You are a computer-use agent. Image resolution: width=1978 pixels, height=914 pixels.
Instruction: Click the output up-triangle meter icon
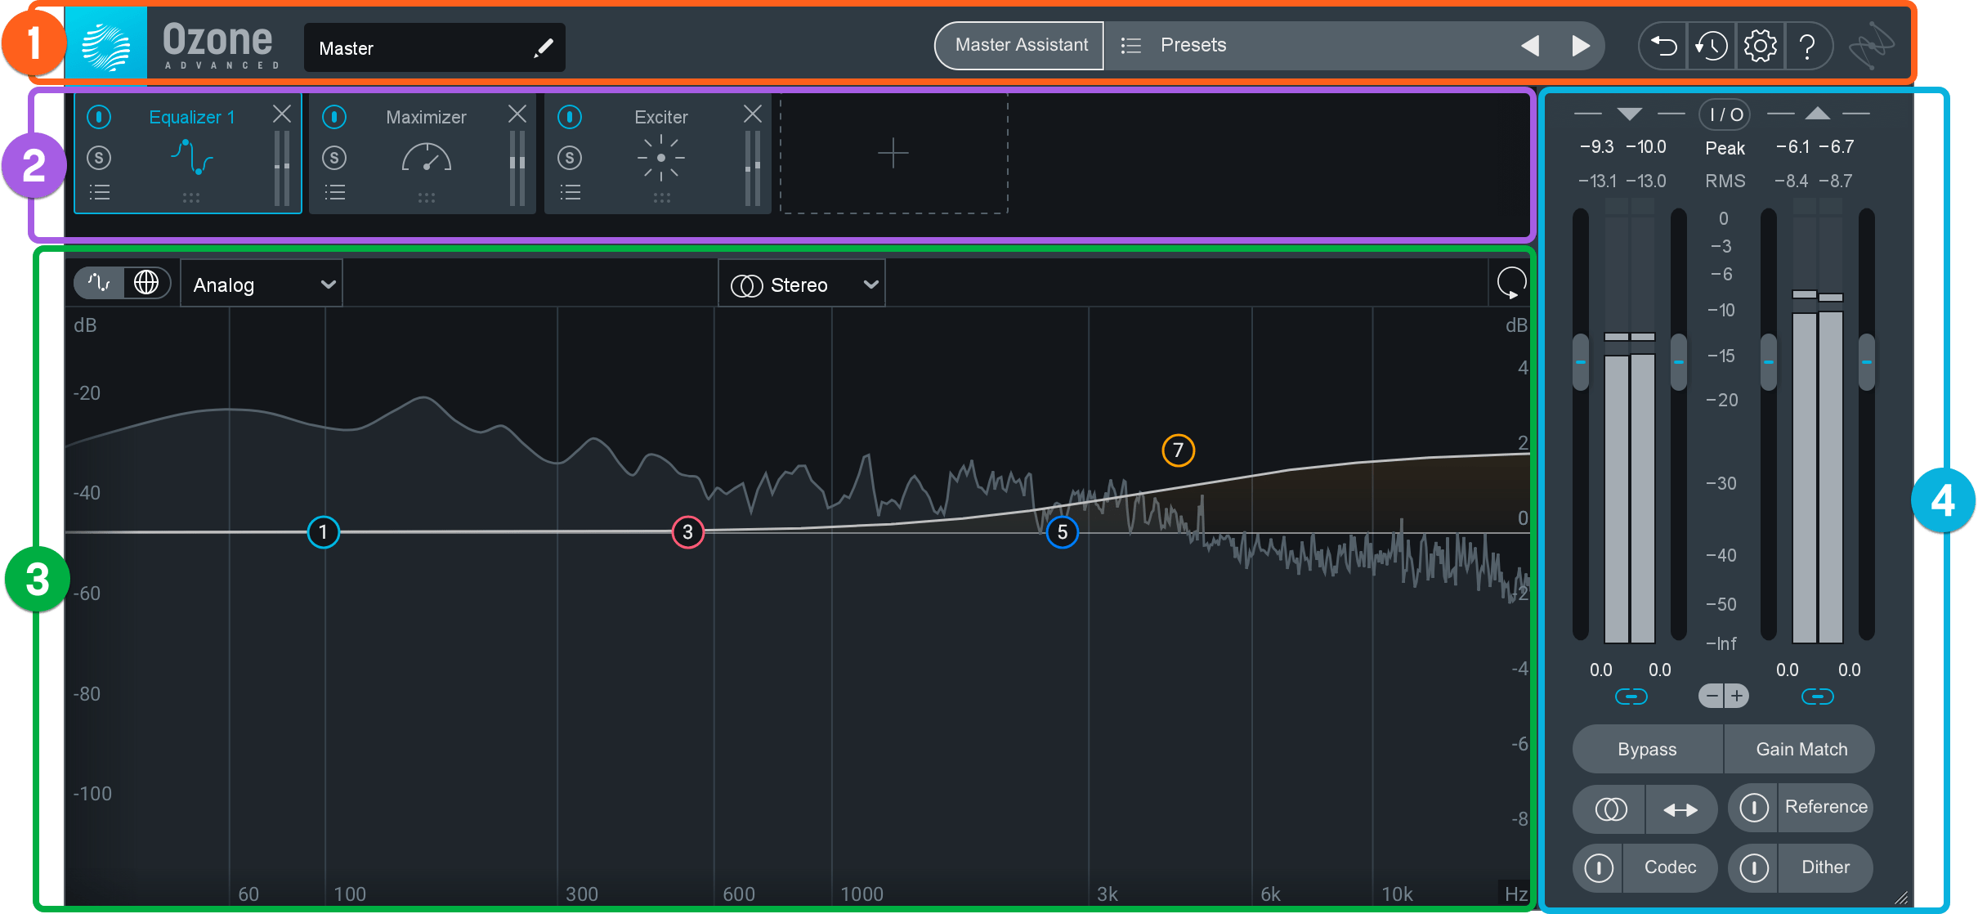[1817, 114]
